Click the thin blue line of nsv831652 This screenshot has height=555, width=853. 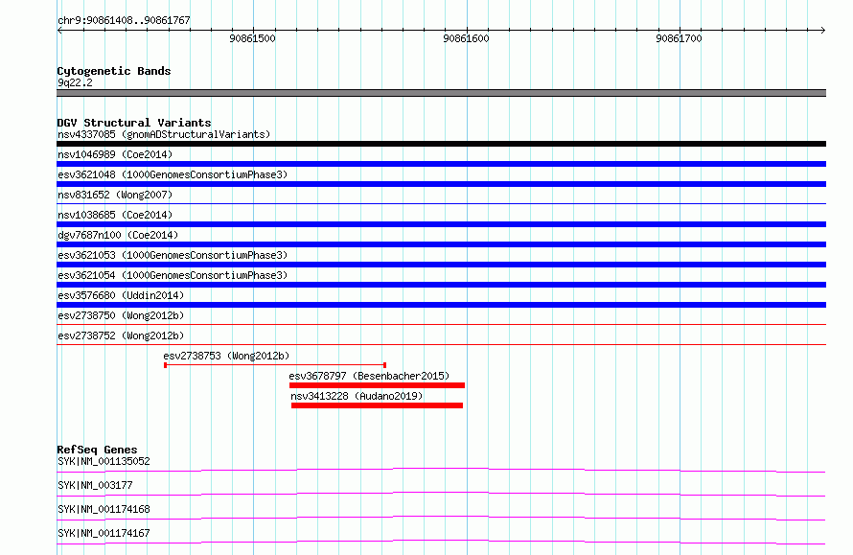pos(441,203)
